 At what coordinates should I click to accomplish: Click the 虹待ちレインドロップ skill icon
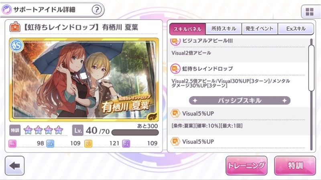coord(175,68)
